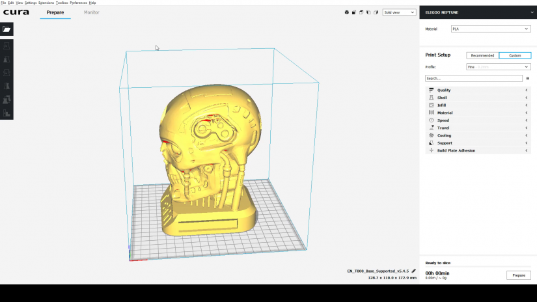Select the Per Model Settings tool
The width and height of the screenshot is (537, 302).
(7, 100)
